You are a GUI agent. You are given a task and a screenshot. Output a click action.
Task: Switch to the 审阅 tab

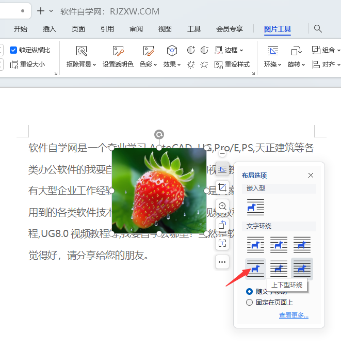(x=136, y=29)
